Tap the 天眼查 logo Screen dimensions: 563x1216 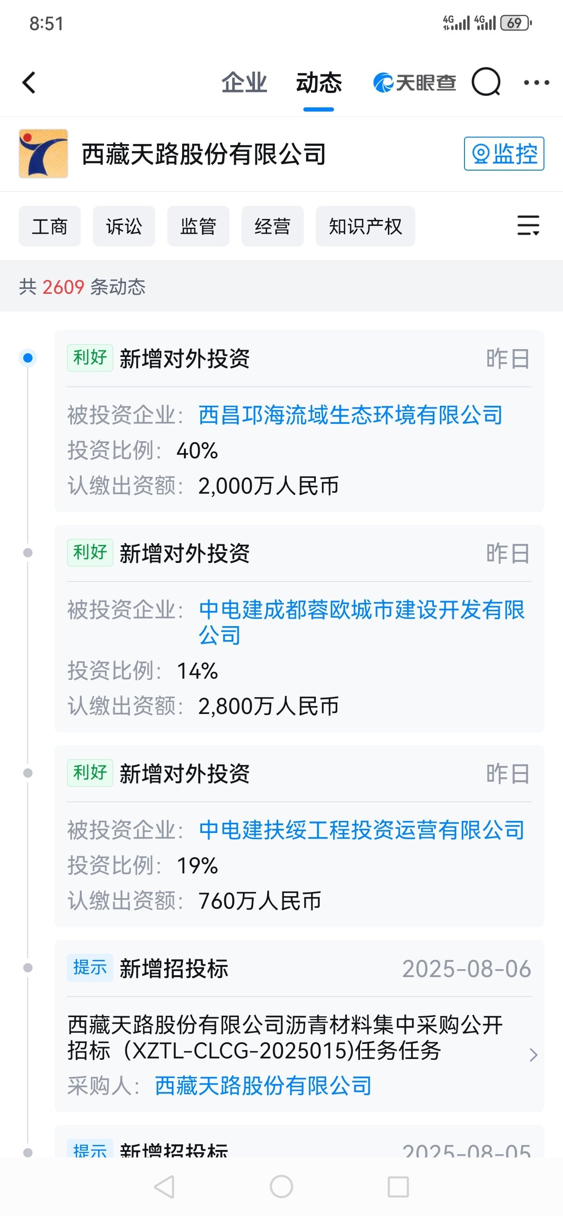coord(414,83)
